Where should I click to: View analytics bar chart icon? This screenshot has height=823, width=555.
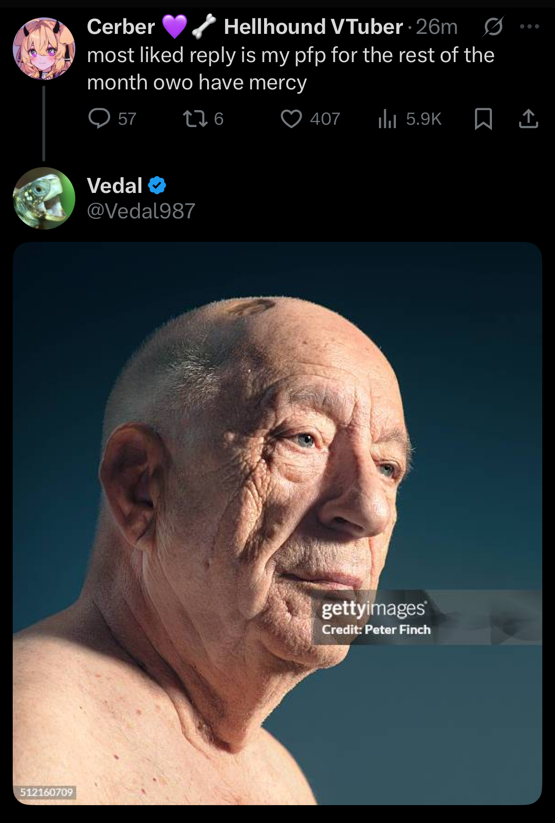click(x=387, y=119)
